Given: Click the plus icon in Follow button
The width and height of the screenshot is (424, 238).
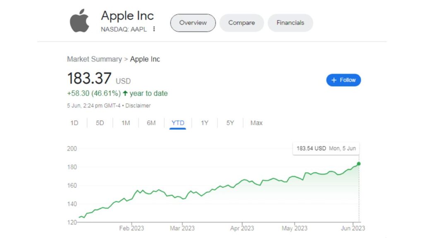Looking at the screenshot, I should pyautogui.click(x=334, y=80).
